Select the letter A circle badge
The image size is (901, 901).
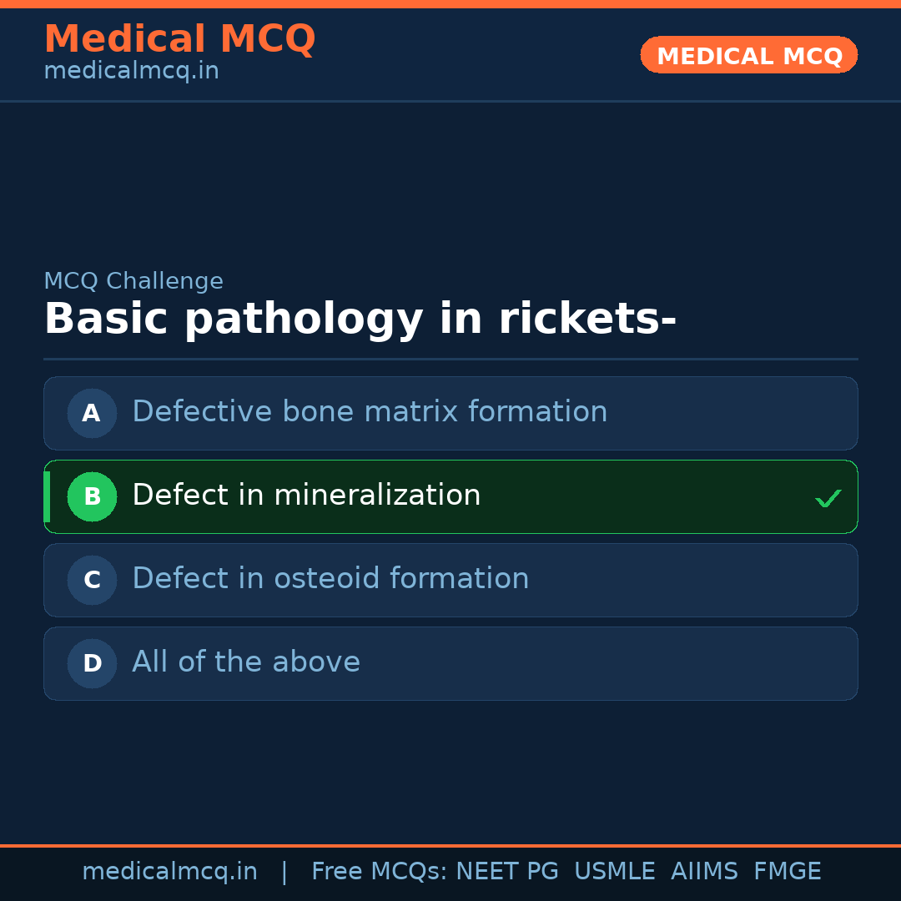pyautogui.click(x=92, y=413)
